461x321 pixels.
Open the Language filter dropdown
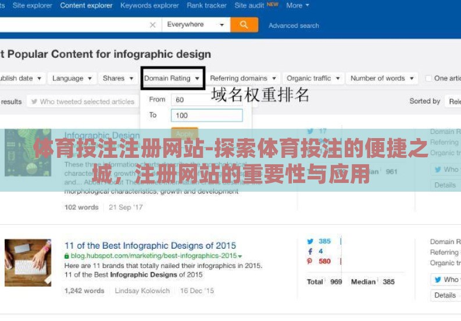point(72,79)
